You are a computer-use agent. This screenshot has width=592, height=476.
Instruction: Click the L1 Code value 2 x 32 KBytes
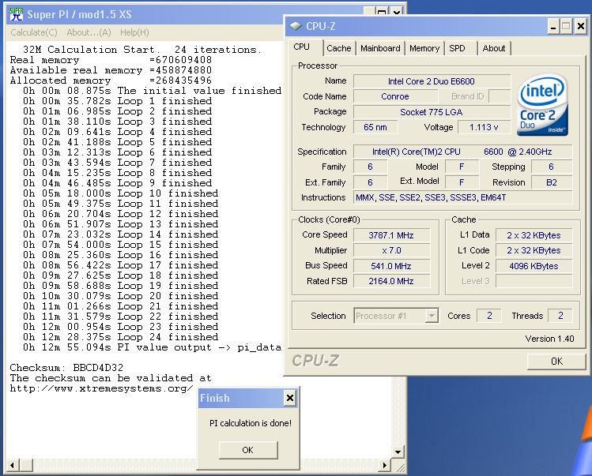click(x=534, y=250)
